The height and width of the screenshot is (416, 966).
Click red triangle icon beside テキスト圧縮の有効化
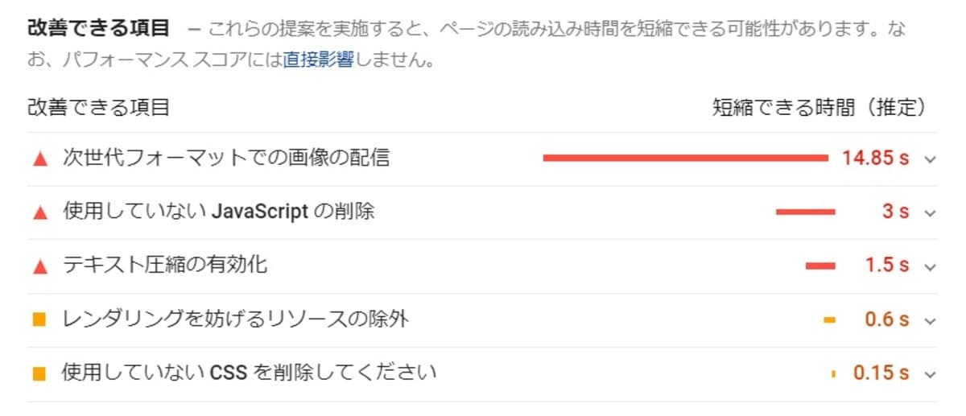(39, 266)
